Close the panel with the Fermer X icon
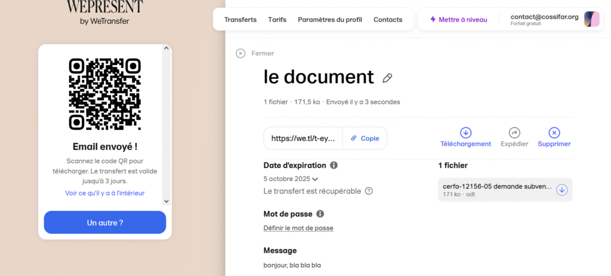 [240, 53]
